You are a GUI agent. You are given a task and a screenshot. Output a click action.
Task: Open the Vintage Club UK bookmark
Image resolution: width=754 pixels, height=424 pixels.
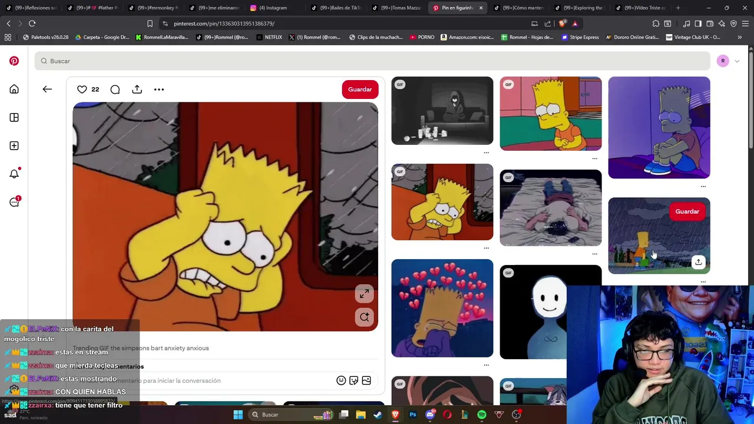point(693,37)
